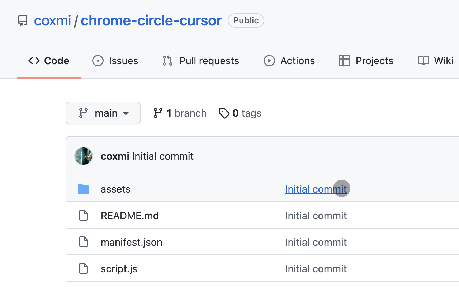Open Initial commit link in script.js row
Viewport: 459px width, 287px height.
coord(316,269)
